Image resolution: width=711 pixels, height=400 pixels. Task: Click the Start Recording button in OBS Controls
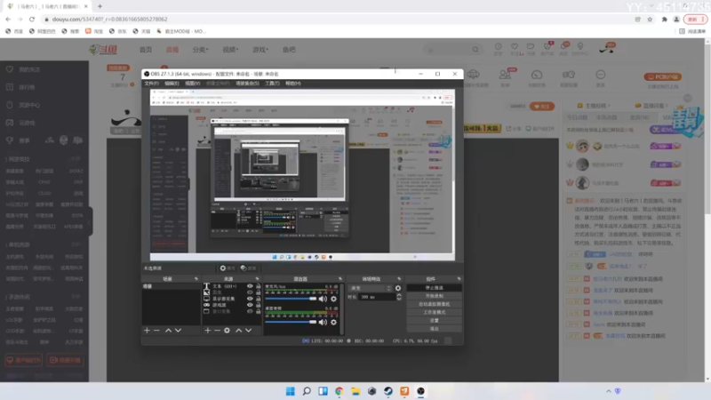point(434,296)
